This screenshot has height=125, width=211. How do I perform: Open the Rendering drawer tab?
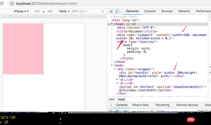pyautogui.click(x=162, y=105)
